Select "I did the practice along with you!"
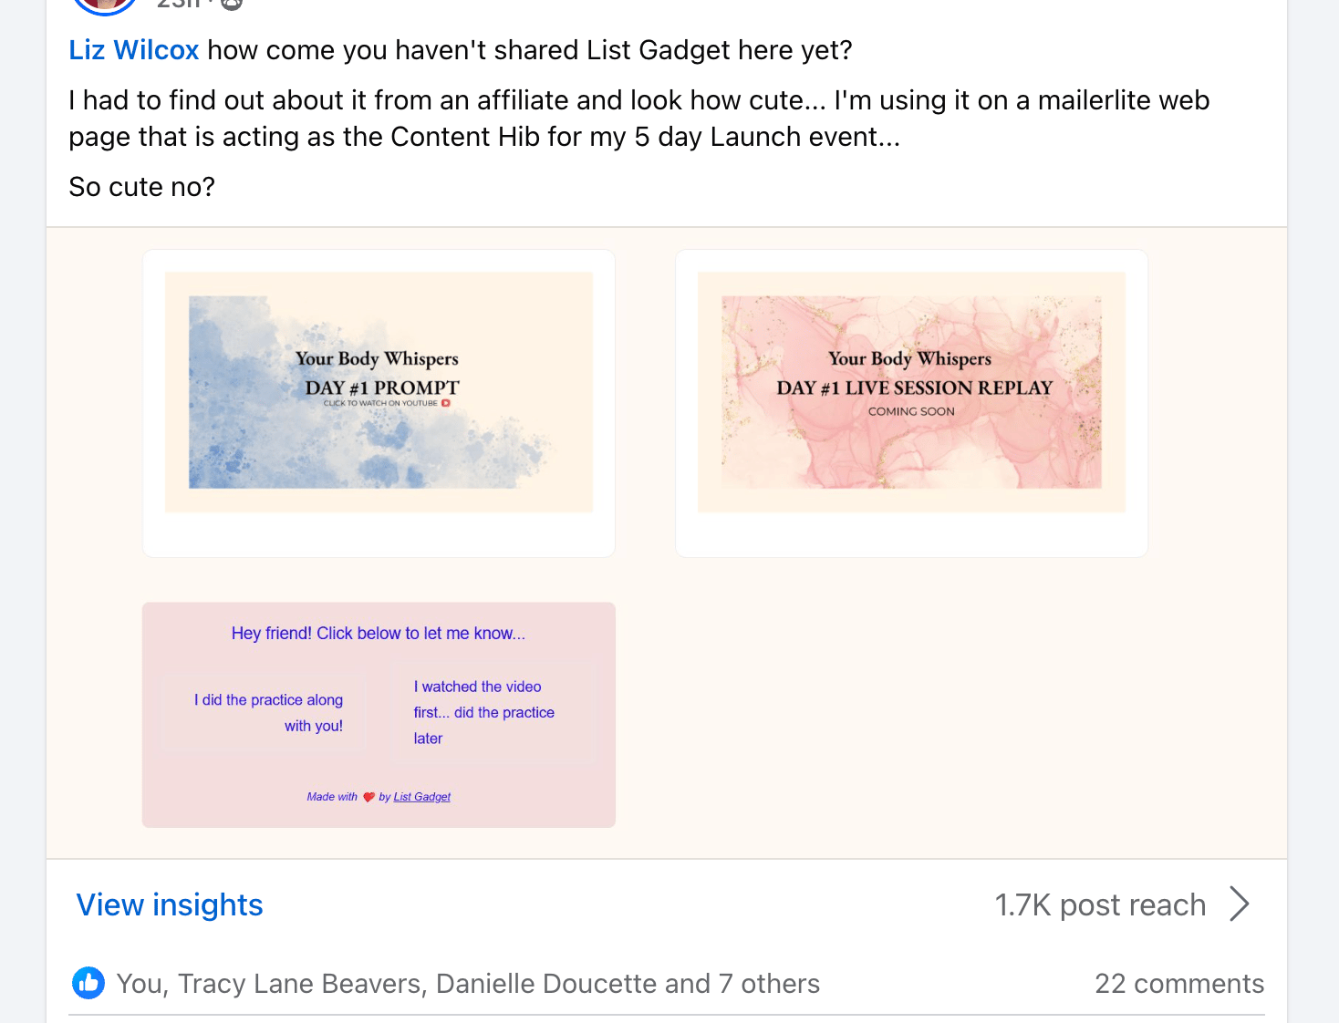 click(267, 713)
